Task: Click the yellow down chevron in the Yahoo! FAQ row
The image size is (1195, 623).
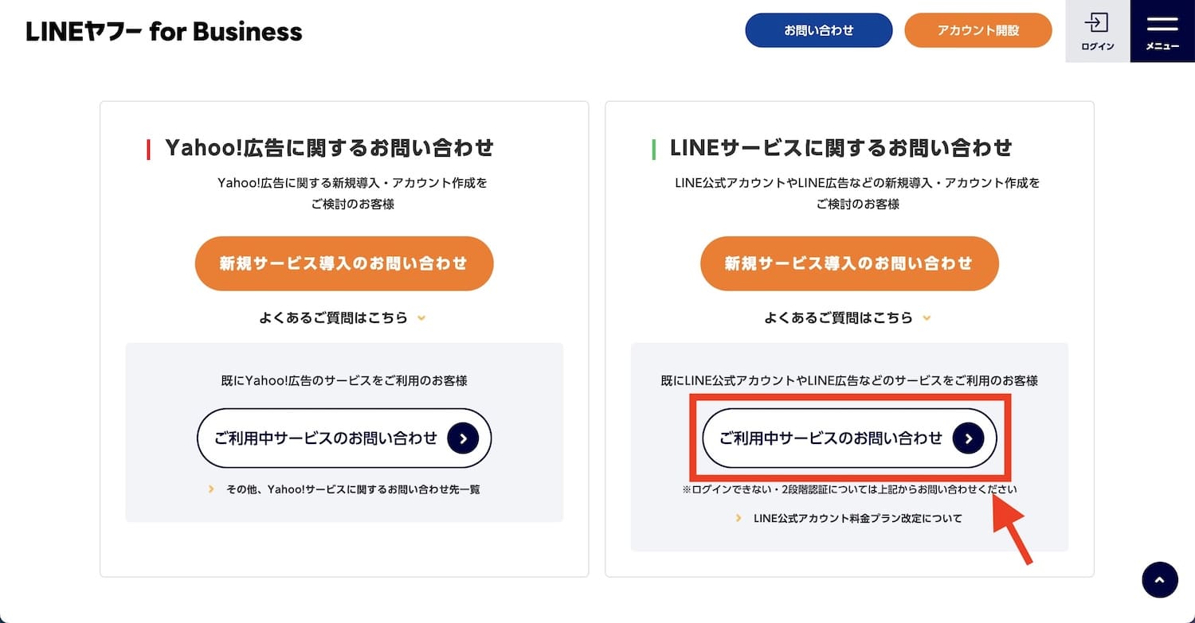Action: point(421,318)
